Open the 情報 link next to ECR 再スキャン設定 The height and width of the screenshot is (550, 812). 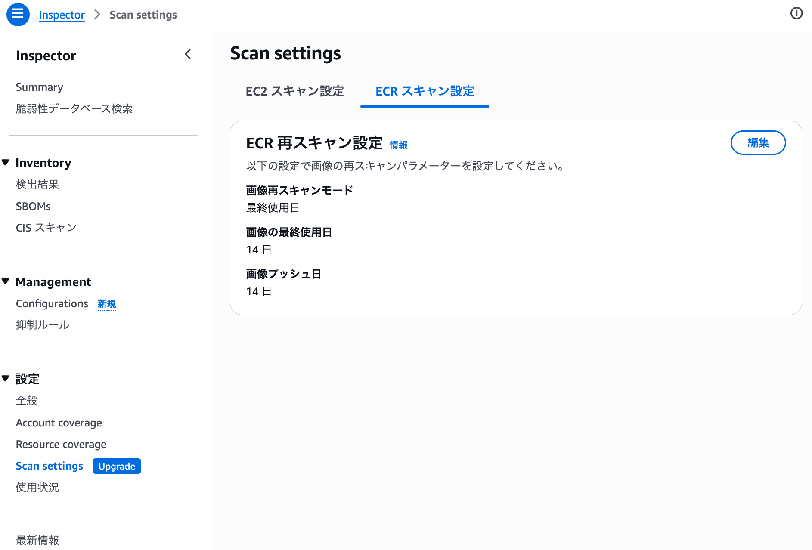[x=398, y=145]
